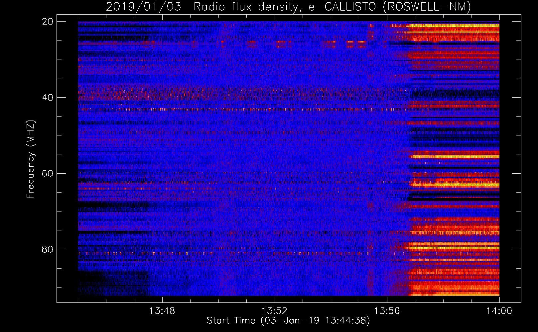The image size is (538, 332).
Task: Click the 13:56 time tick label
Action: (x=387, y=311)
